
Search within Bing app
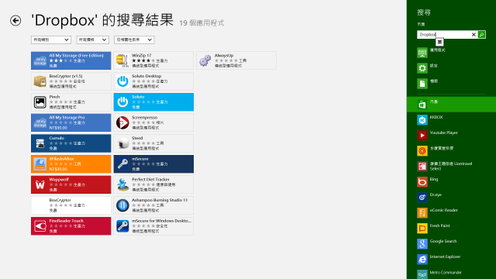coord(451,181)
